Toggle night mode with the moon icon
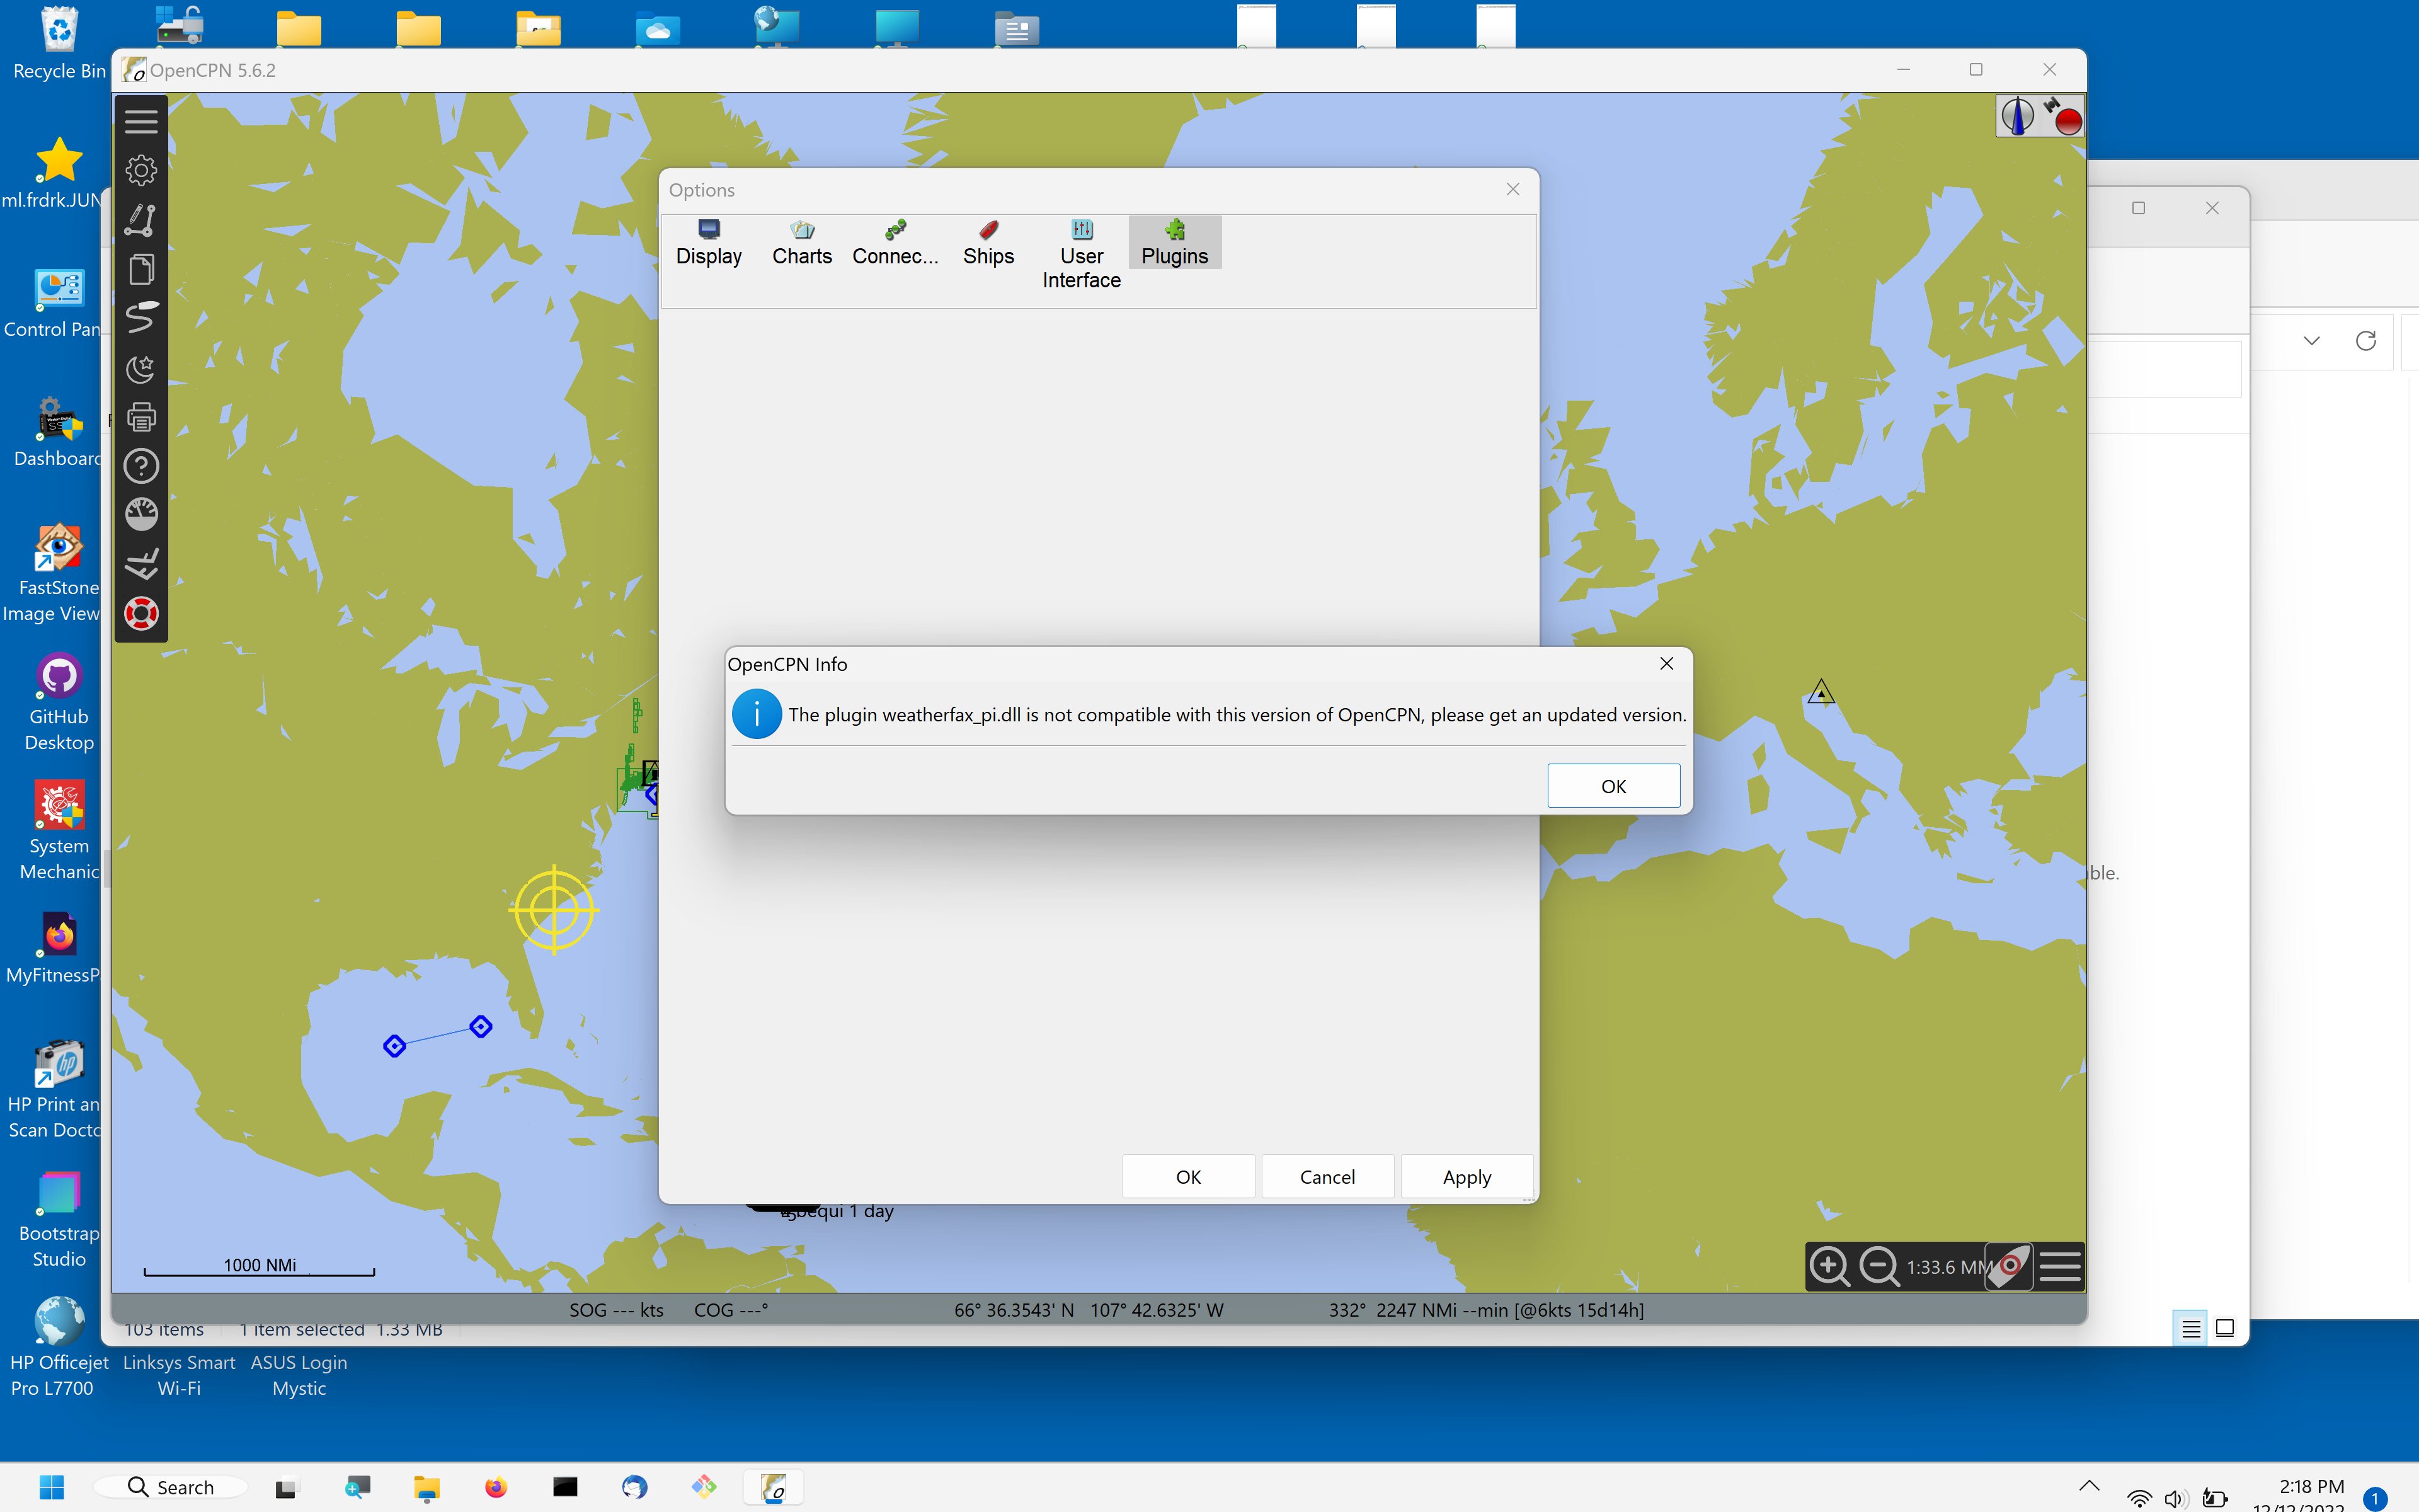Screen dimensions: 2419x1512 [x=141, y=368]
